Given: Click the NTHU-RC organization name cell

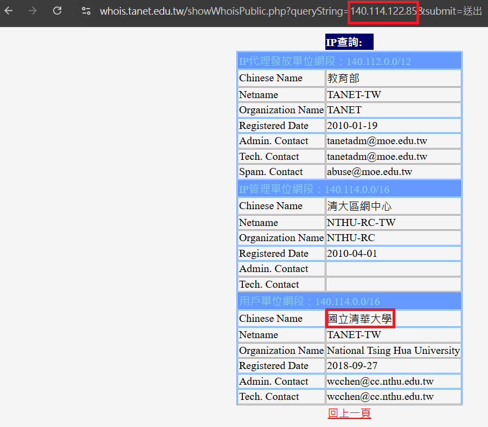Looking at the screenshot, I should point(394,238).
